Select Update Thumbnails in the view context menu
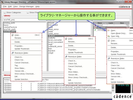The image size is (133, 100). (118, 54)
